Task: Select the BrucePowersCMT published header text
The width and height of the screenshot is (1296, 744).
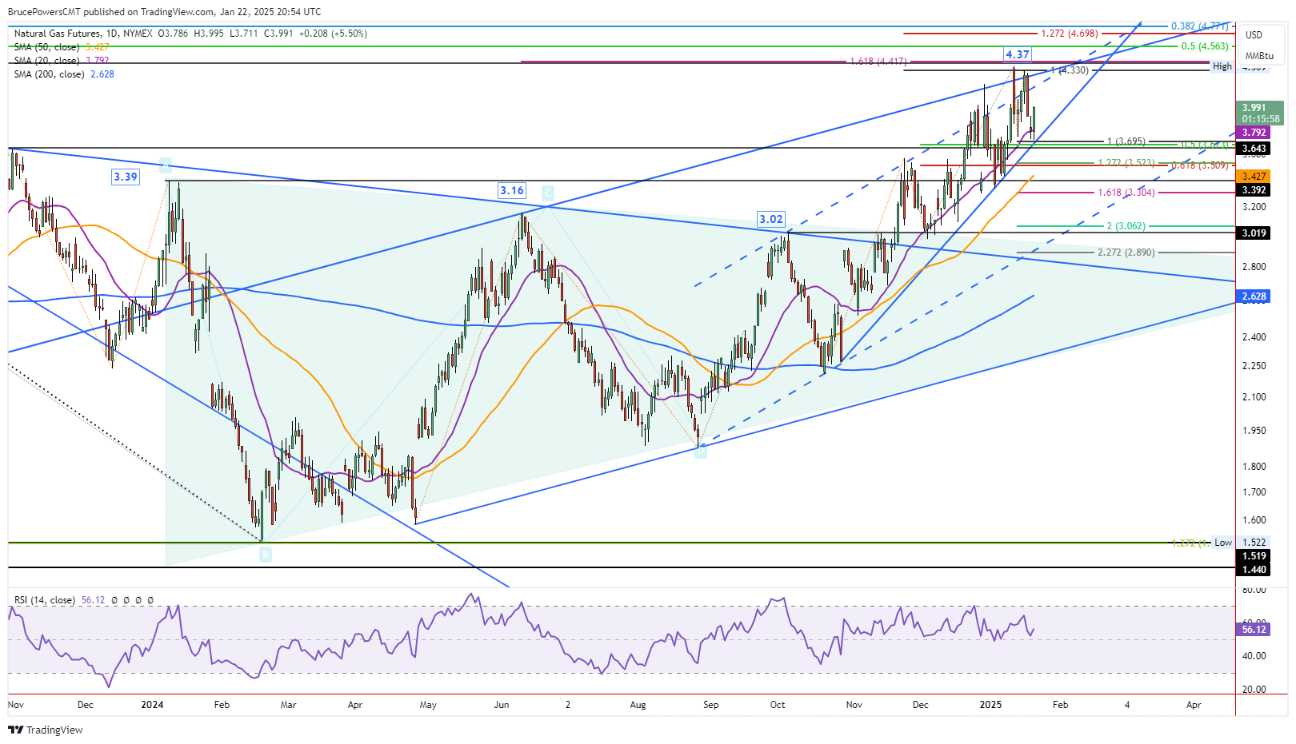Action: (x=164, y=12)
